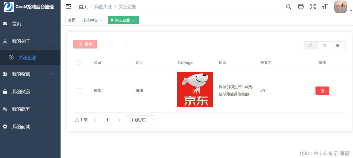This screenshot has width=353, height=158.
Task: Click the JD English name cell
Action: (262, 91)
